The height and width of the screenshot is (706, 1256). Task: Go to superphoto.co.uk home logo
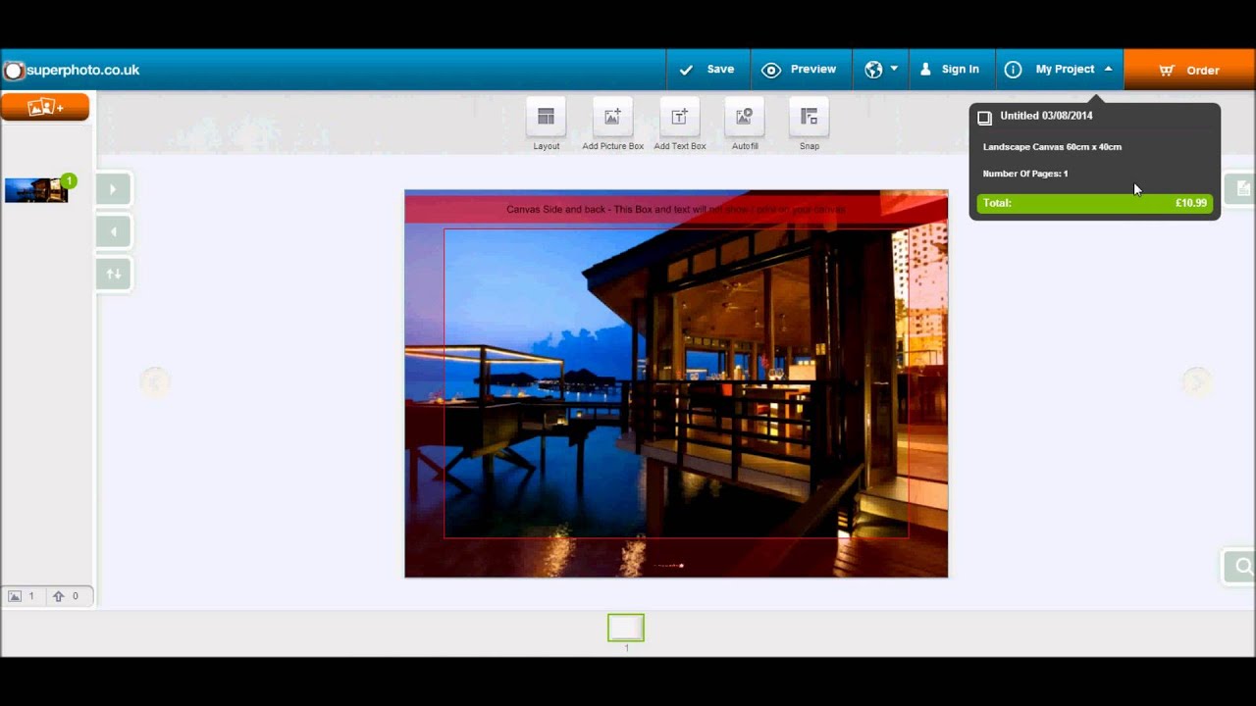click(x=72, y=70)
